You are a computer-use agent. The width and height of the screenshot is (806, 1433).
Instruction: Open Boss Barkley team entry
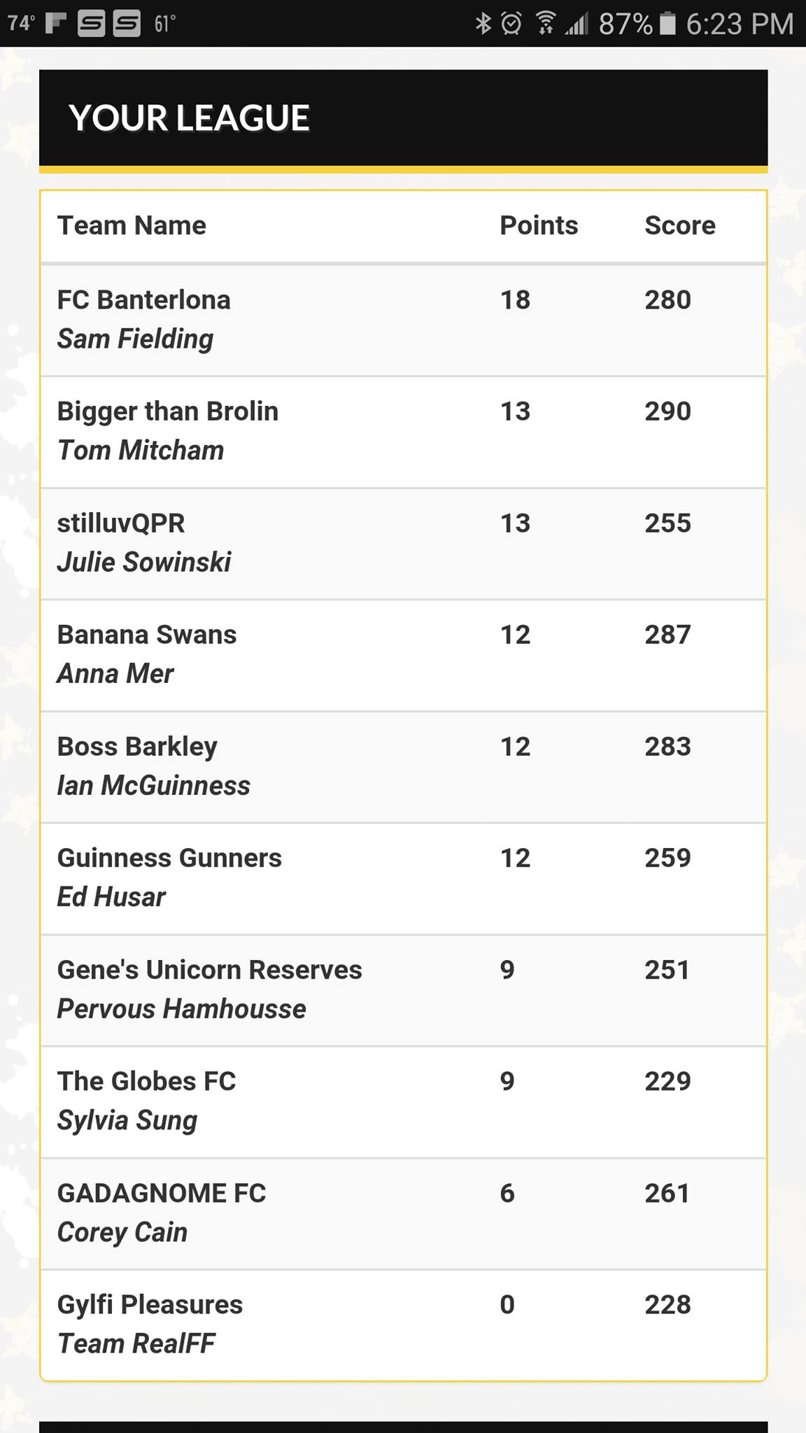pos(404,767)
